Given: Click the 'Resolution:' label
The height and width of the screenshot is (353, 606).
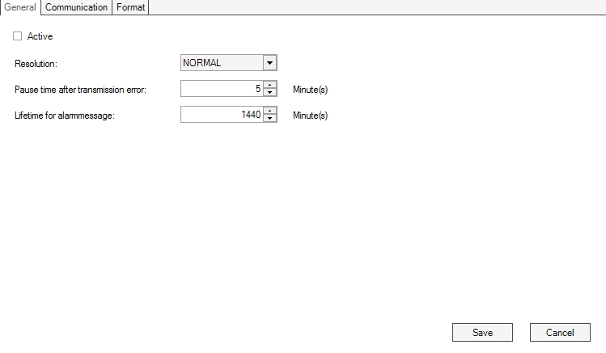Looking at the screenshot, I should pos(37,63).
